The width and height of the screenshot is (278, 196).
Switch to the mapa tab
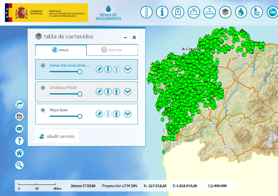(61, 50)
